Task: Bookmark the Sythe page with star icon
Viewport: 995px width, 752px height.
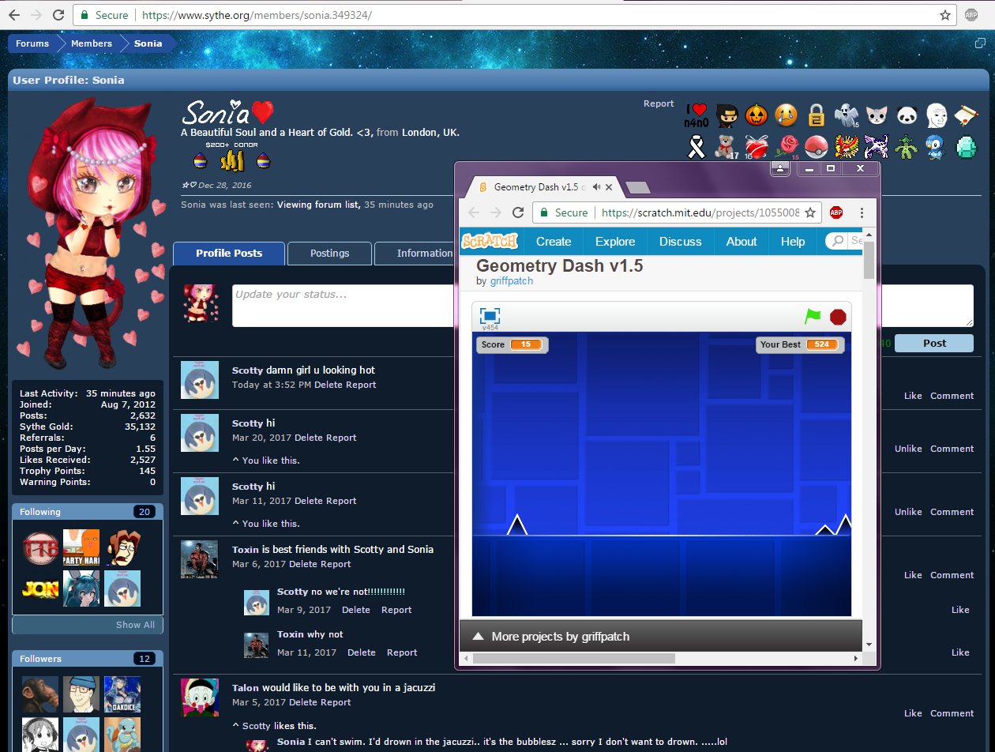Action: coord(945,15)
